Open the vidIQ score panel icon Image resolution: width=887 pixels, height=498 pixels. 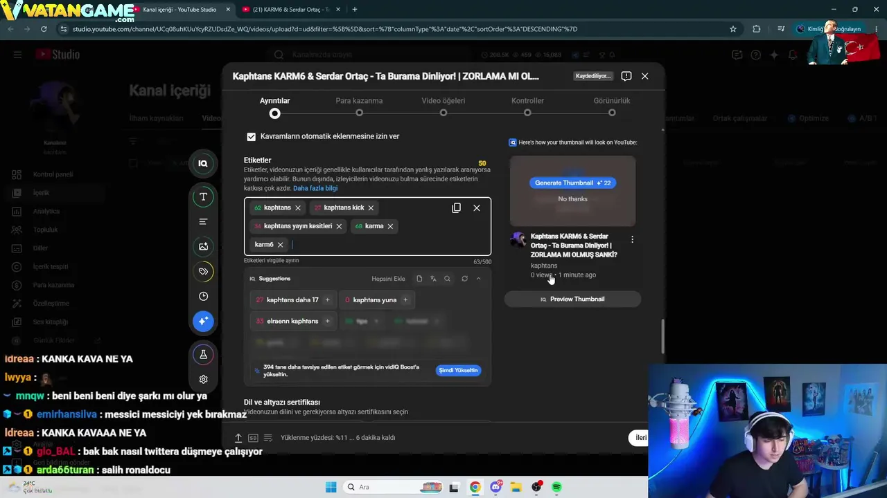pyautogui.click(x=203, y=163)
